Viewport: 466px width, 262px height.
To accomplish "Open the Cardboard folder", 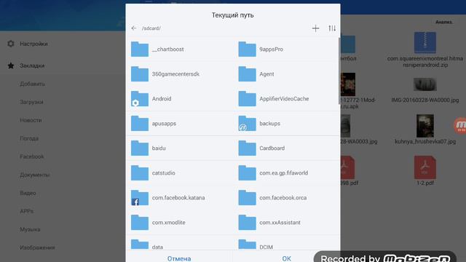I will point(286,148).
